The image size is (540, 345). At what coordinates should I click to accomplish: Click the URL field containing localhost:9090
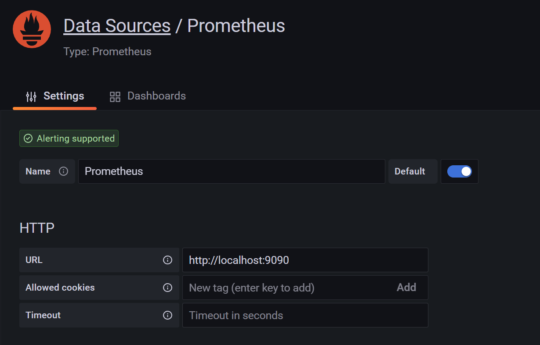(x=305, y=260)
